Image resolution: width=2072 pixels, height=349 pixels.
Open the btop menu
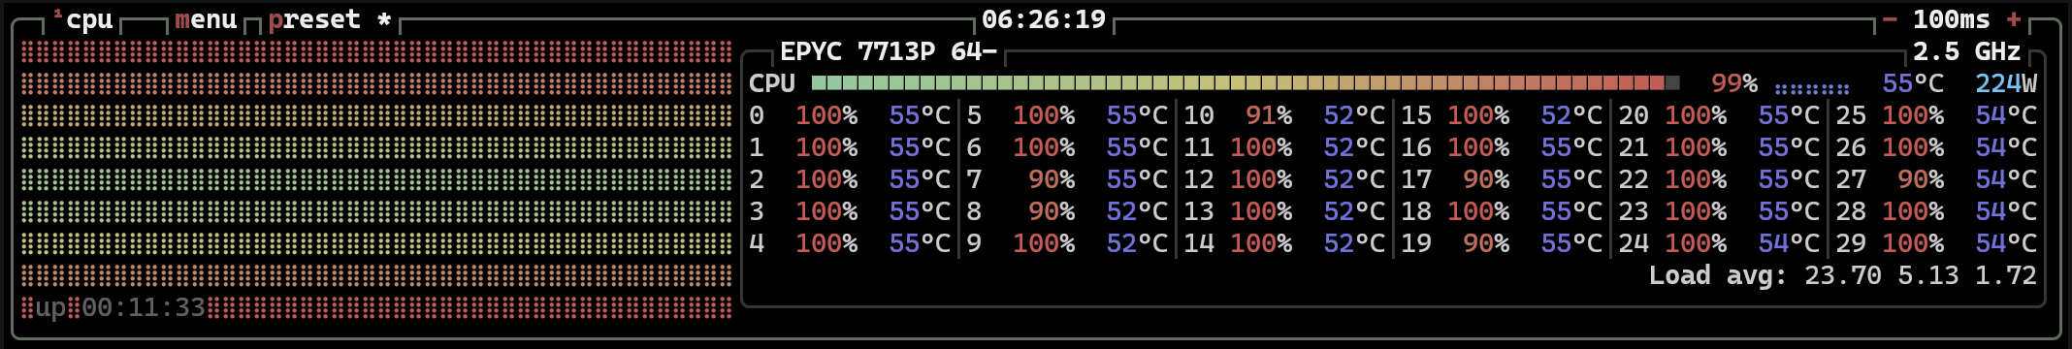pyautogui.click(x=206, y=19)
